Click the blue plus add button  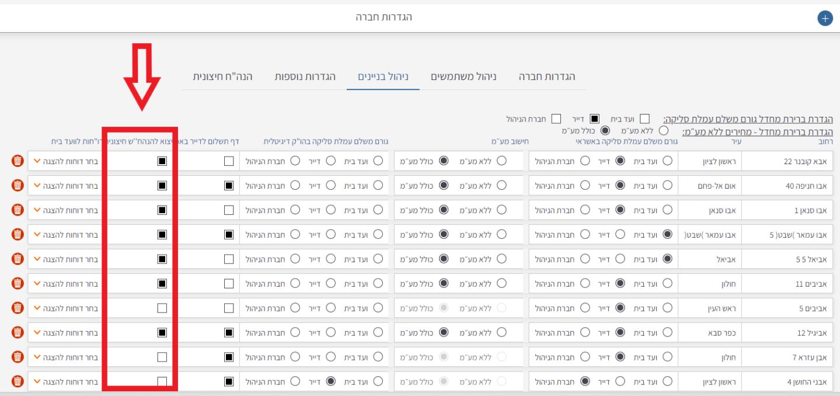click(x=825, y=18)
